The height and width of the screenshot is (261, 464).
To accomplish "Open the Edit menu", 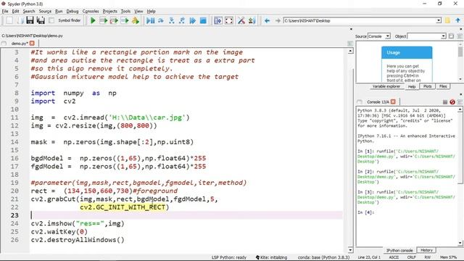I will point(15,12).
